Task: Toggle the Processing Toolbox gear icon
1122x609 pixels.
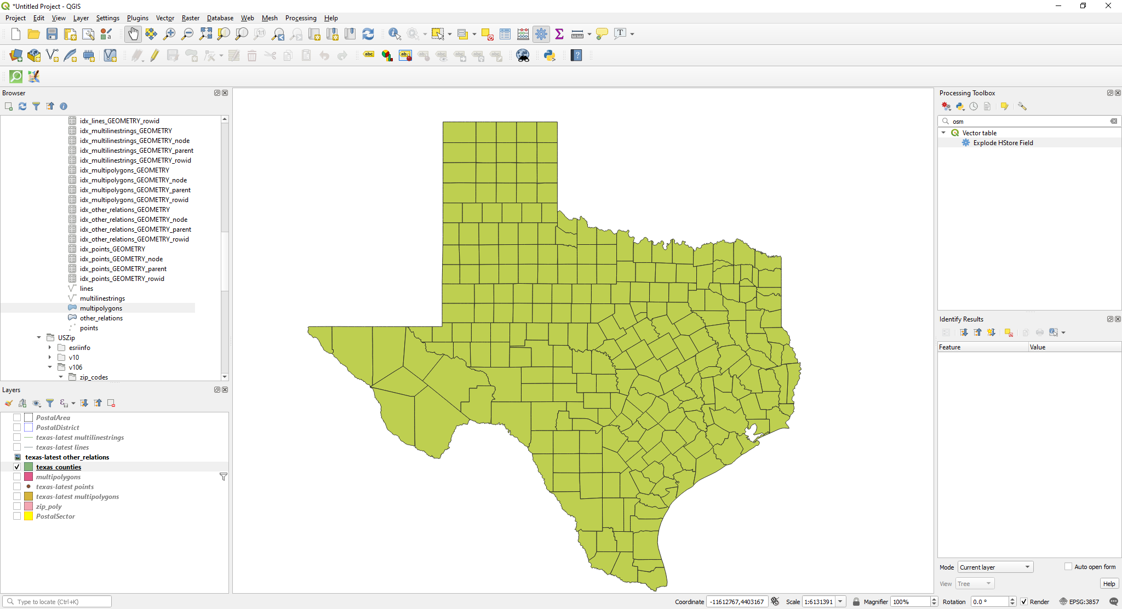Action: click(541, 34)
